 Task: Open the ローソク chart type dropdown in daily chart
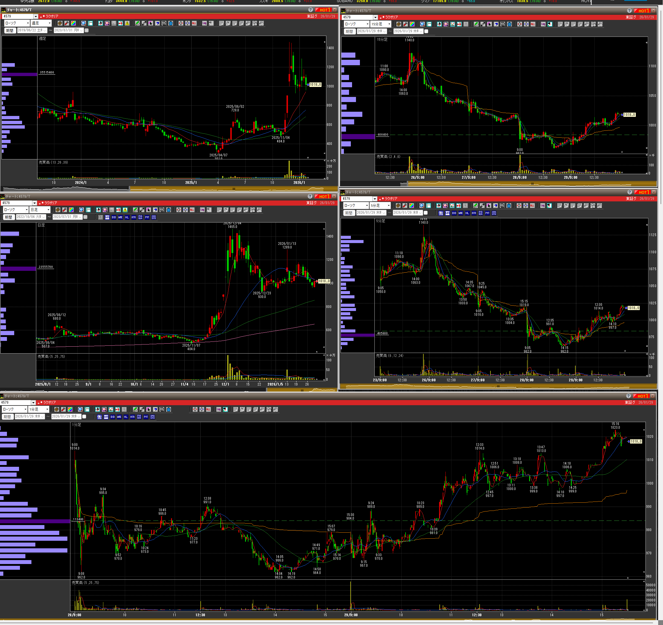click(x=26, y=210)
